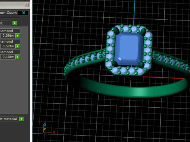Screen dimensions: 190x142
Task: Select the 0,52tw weight value
Action: [8, 46]
